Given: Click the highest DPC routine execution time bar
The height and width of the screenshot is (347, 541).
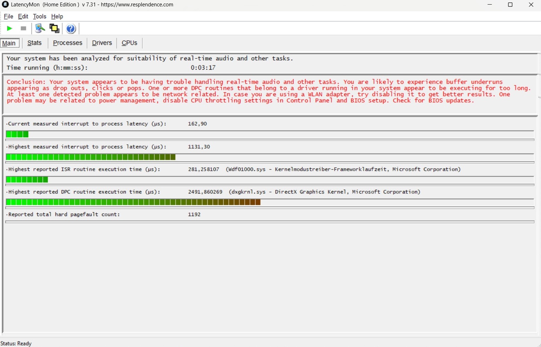Looking at the screenshot, I should (x=133, y=202).
